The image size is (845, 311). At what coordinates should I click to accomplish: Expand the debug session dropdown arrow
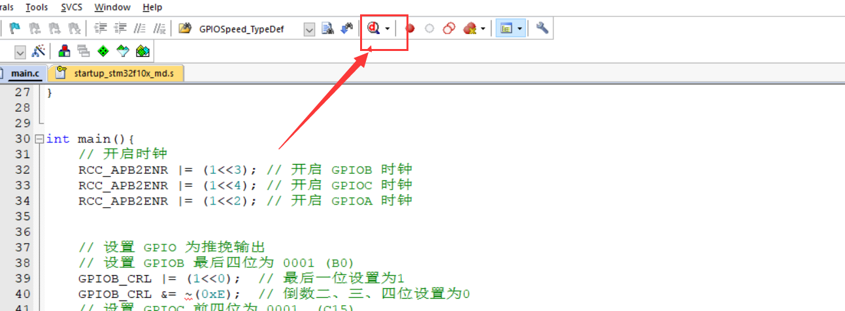pos(388,29)
